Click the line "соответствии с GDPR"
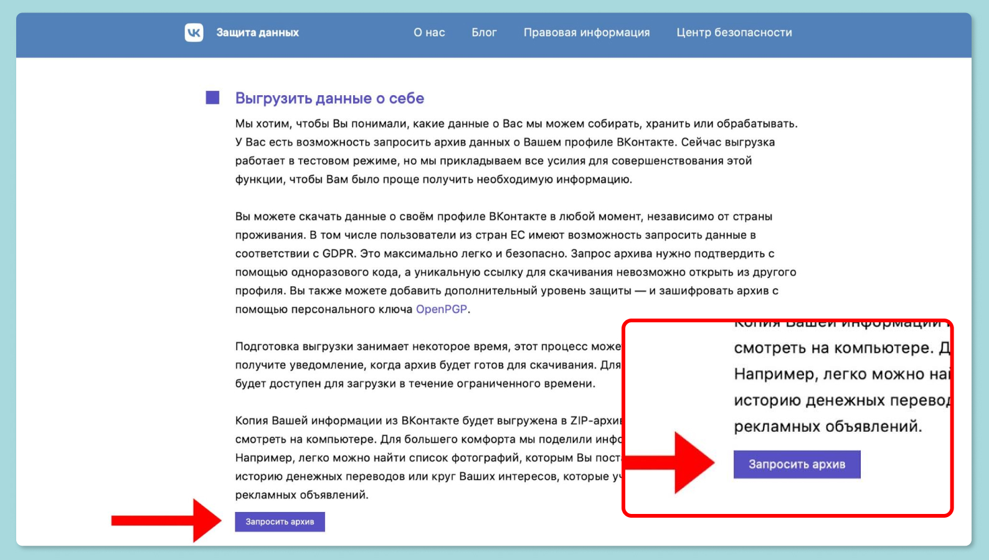This screenshot has height=560, width=989. (504, 253)
